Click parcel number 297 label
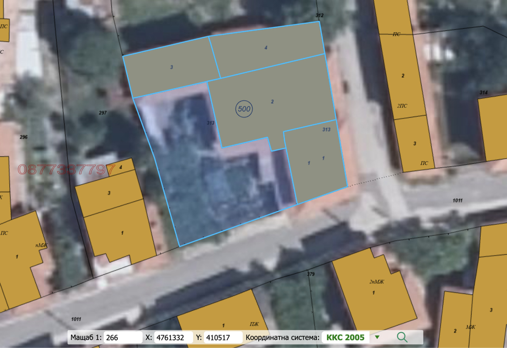This screenshot has width=507, height=348. (103, 113)
